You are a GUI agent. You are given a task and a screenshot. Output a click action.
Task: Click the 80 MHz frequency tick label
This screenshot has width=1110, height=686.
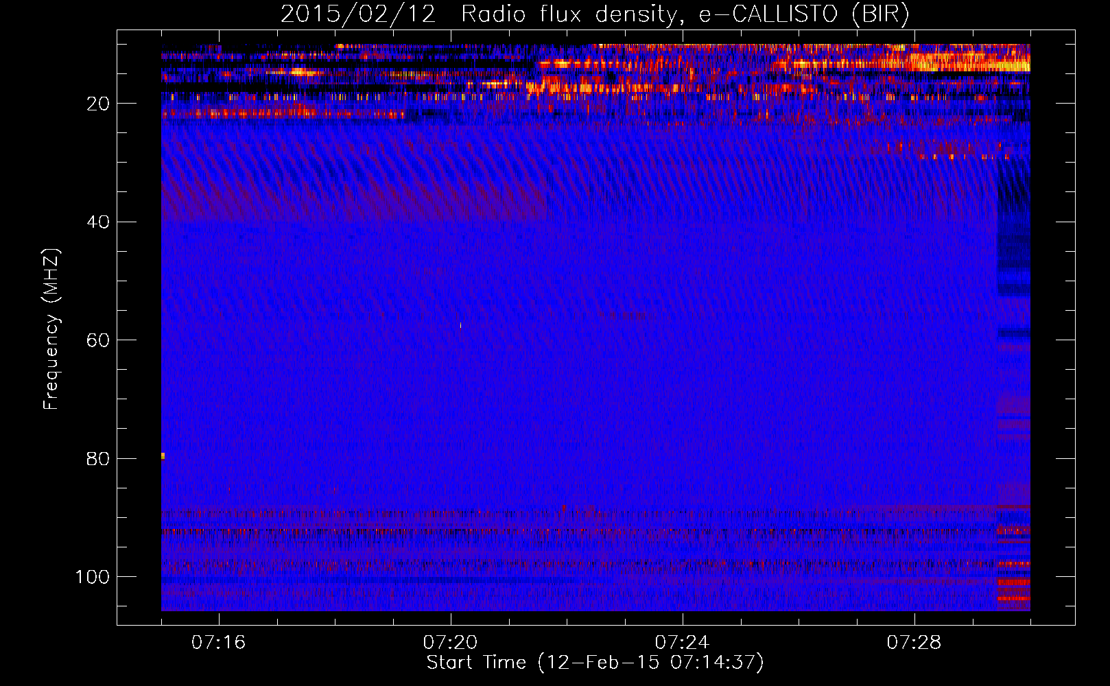pyautogui.click(x=98, y=459)
